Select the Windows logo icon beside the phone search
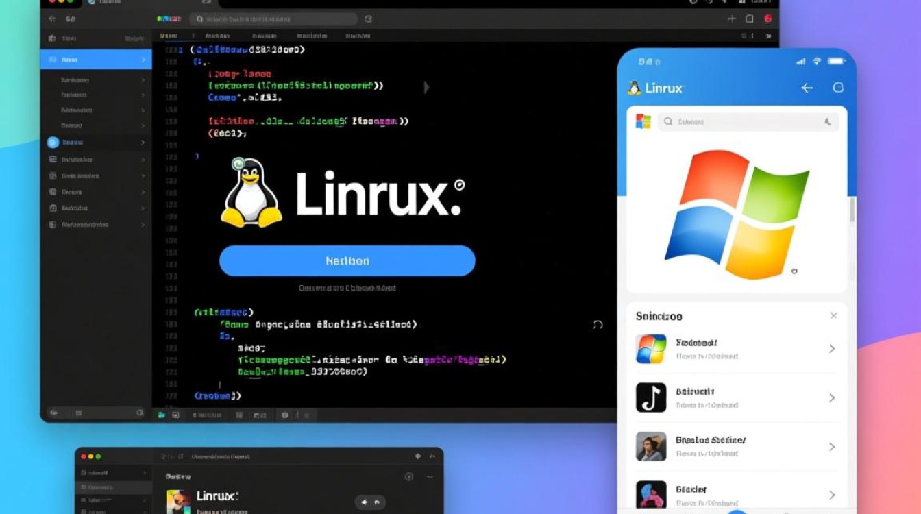 coord(641,121)
